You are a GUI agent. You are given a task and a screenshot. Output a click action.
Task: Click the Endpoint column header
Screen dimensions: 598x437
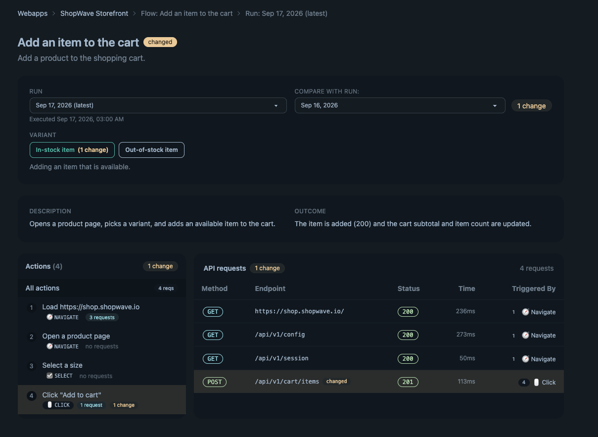(x=270, y=289)
